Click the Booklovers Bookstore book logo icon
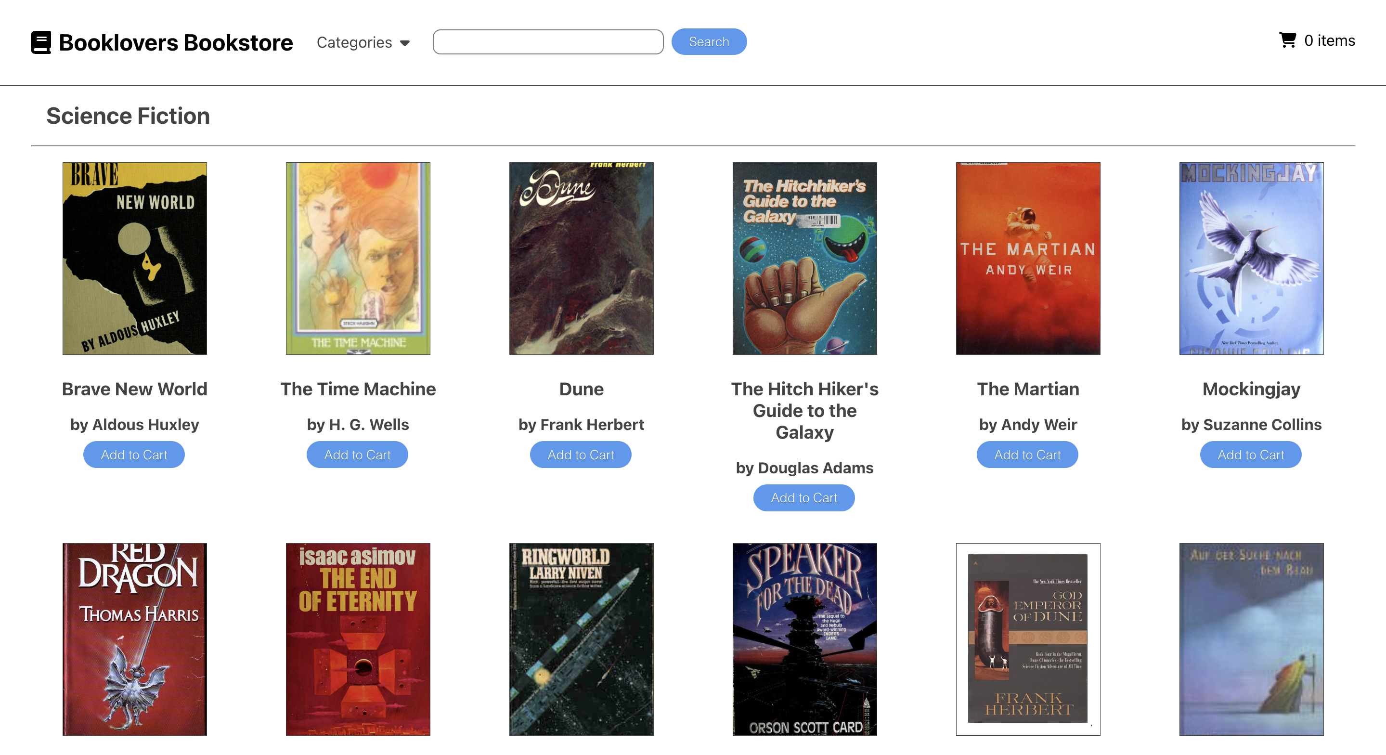The height and width of the screenshot is (755, 1386). tap(41, 42)
